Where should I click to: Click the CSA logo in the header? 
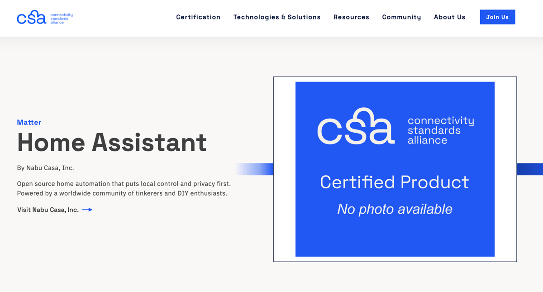[x=44, y=17]
